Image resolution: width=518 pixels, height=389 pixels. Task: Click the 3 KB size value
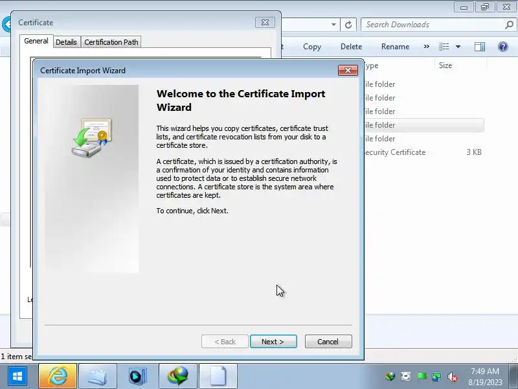[474, 152]
